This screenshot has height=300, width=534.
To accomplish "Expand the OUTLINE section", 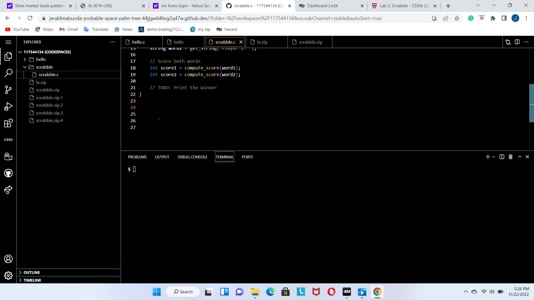I will coord(31,272).
